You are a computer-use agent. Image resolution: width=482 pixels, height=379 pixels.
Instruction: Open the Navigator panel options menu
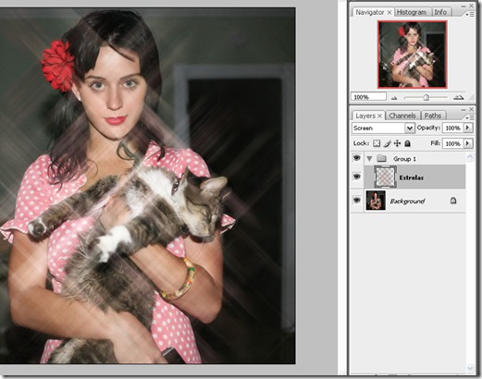[470, 15]
